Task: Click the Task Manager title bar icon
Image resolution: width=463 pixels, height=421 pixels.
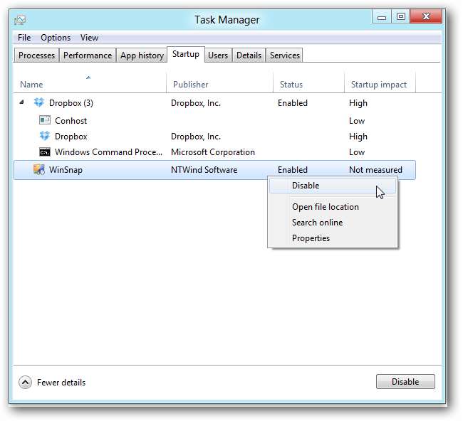Action: [x=20, y=20]
